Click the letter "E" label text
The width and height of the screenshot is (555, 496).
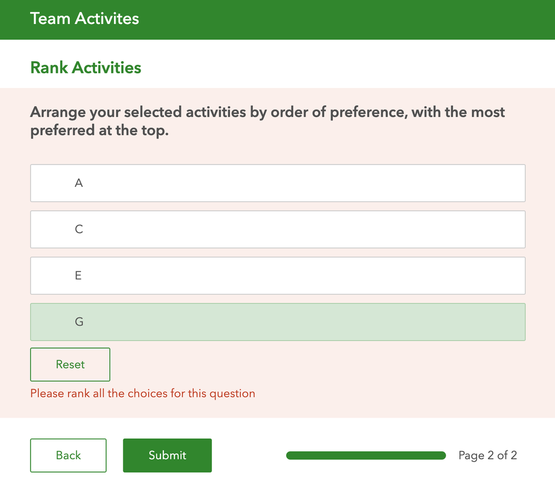(x=78, y=275)
